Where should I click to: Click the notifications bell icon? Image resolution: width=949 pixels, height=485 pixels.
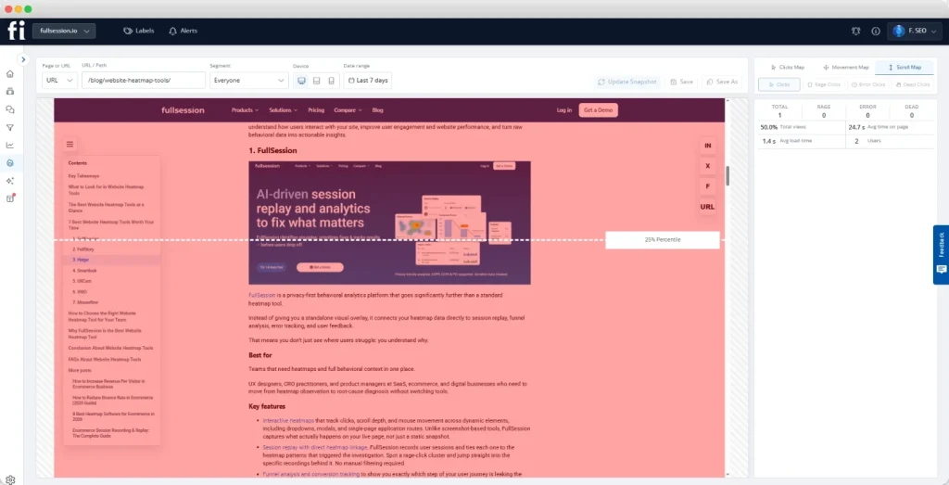click(855, 31)
